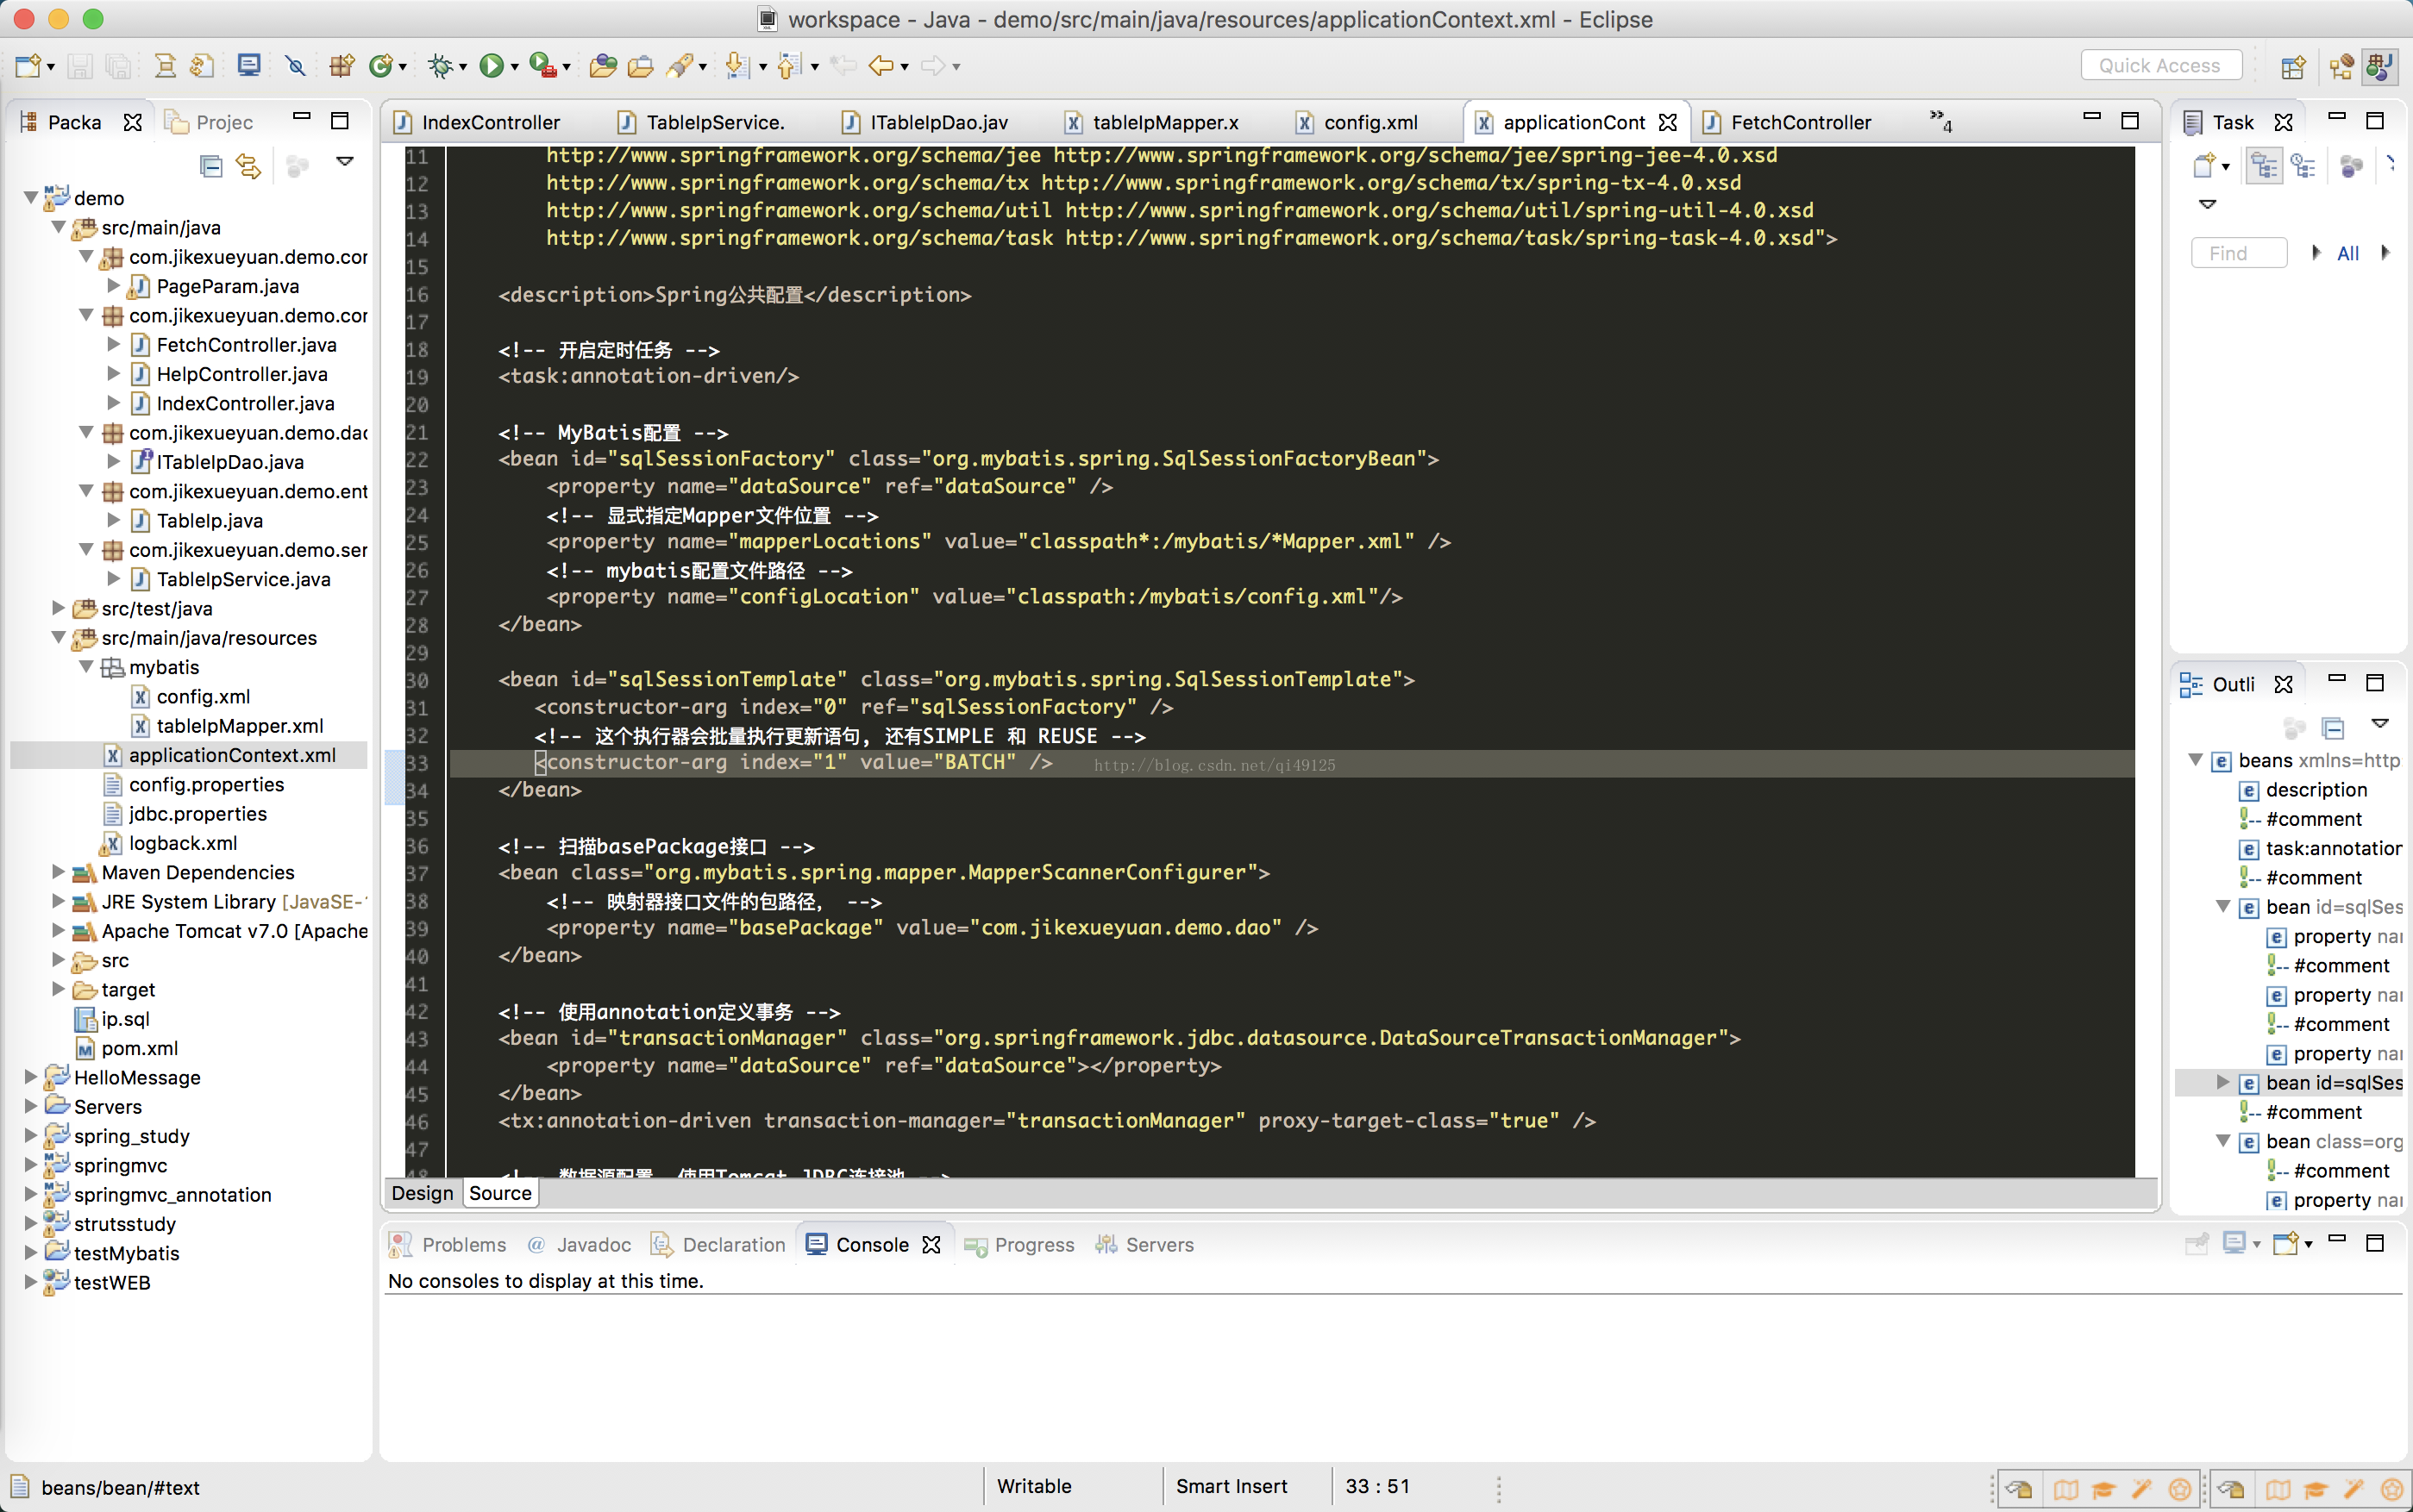Switch to the Design editor tab
This screenshot has height=1512, width=2413.
423,1193
